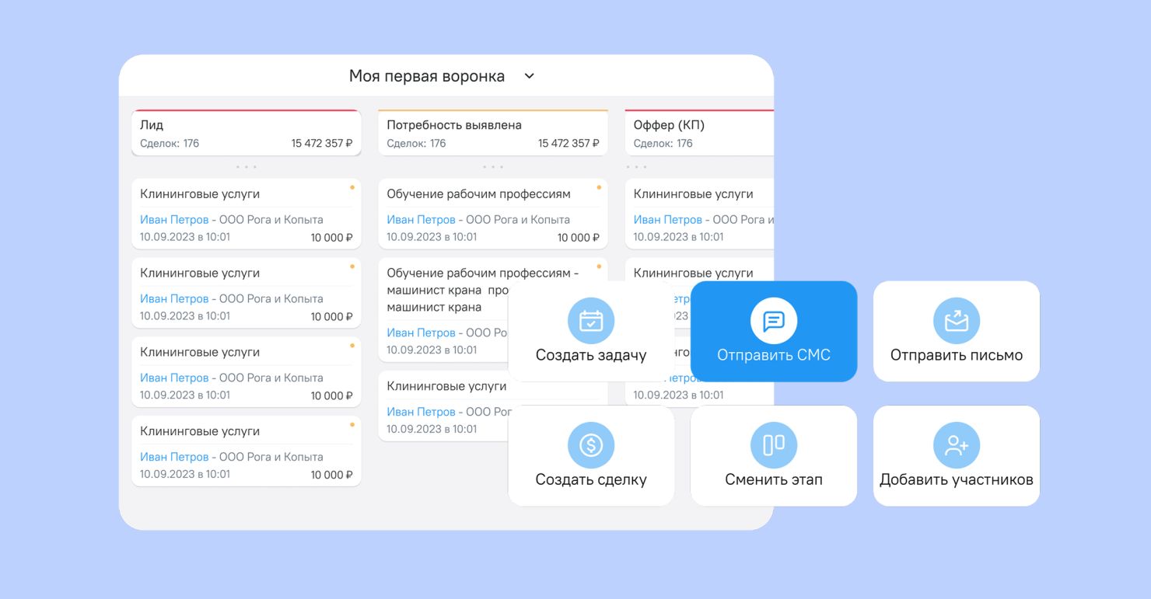The height and width of the screenshot is (599, 1151).
Task: Click the add-person icon for Добавить участников
Action: [956, 445]
